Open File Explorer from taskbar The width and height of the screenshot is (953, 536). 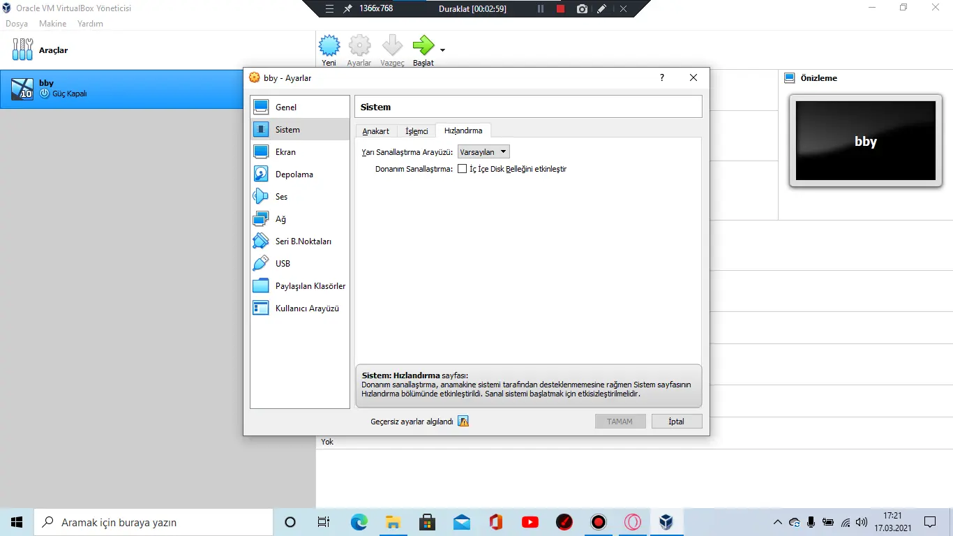click(393, 522)
